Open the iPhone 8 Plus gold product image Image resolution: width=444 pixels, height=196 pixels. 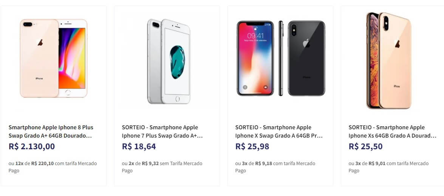[54, 58]
